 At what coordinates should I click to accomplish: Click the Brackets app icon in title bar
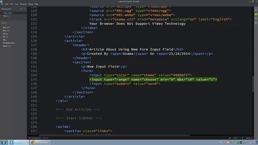coord(2,1)
